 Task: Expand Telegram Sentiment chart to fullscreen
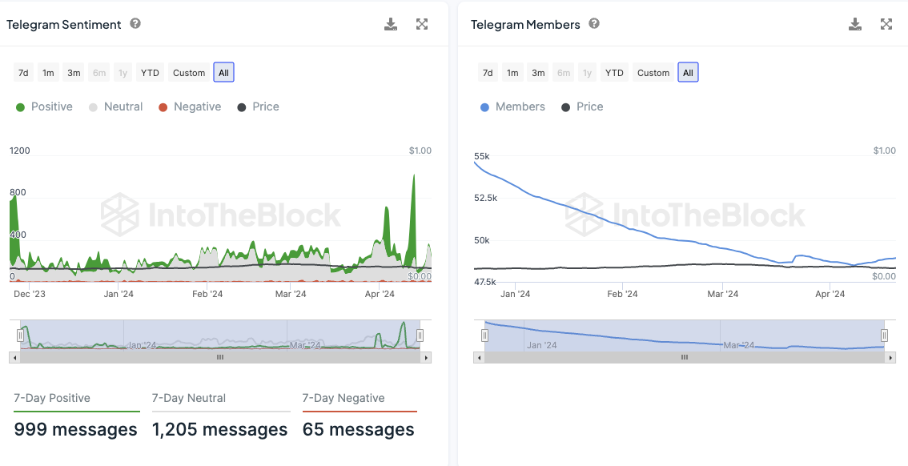click(422, 24)
